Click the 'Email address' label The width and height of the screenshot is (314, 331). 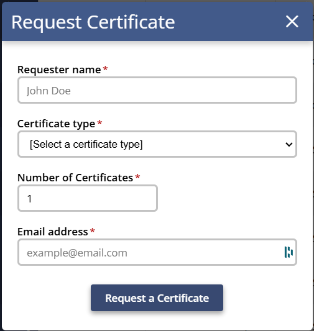pyautogui.click(x=53, y=232)
